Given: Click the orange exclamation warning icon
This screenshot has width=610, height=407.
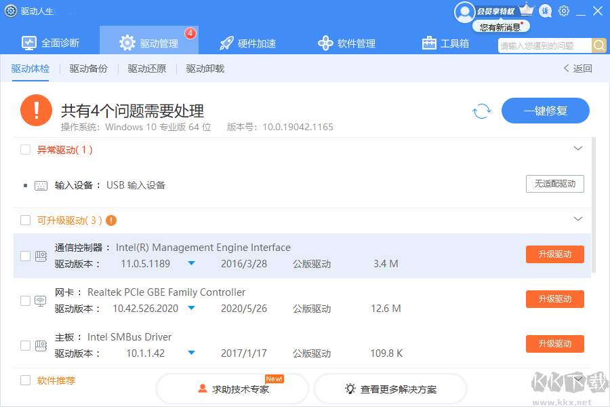Looking at the screenshot, I should tap(36, 110).
